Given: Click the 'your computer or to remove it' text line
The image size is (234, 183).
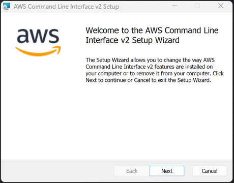Looking at the screenshot, I should tap(155, 73).
